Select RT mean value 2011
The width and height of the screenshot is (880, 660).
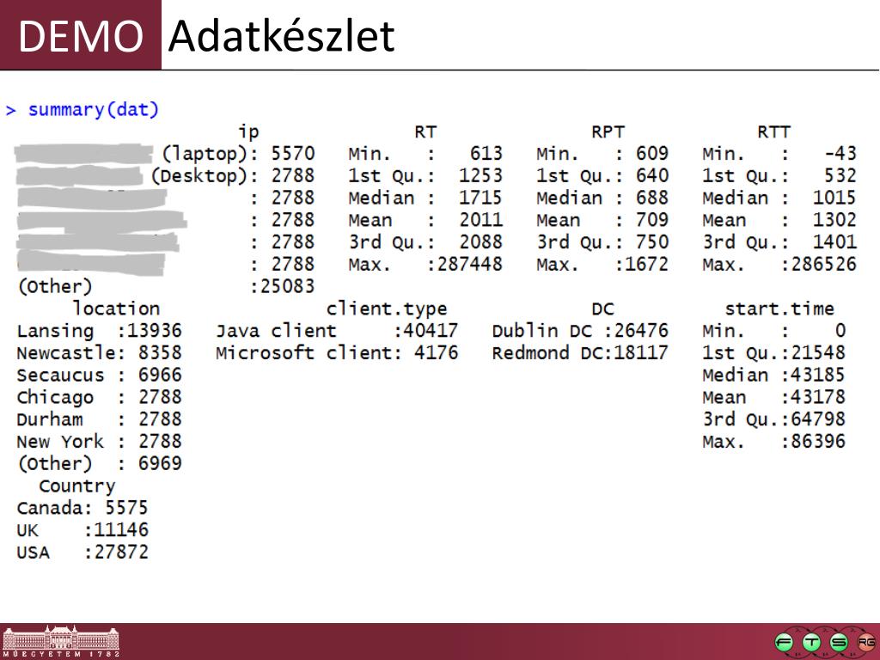coord(480,220)
